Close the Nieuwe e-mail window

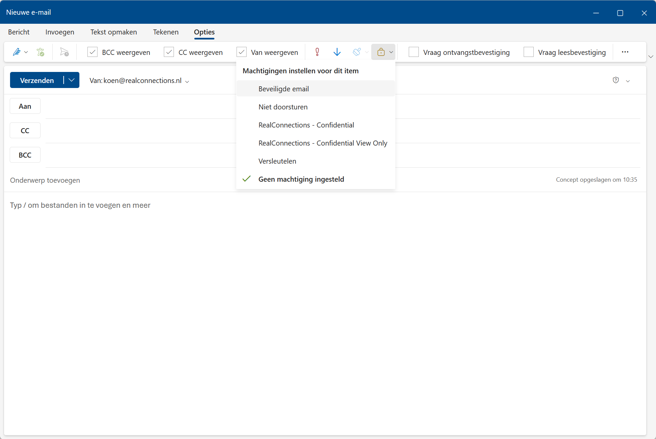click(x=644, y=13)
